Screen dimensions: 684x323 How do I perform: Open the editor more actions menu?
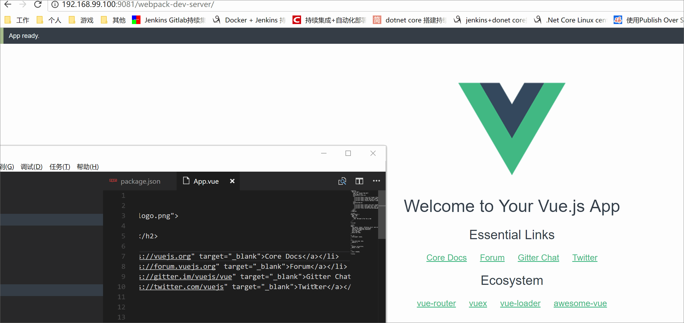point(376,181)
